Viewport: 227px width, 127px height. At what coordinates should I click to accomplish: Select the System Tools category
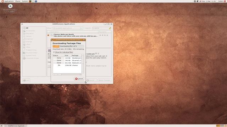tap(34, 55)
